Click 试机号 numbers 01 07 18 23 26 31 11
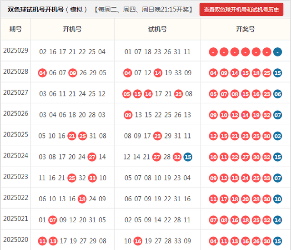 pos(157,52)
